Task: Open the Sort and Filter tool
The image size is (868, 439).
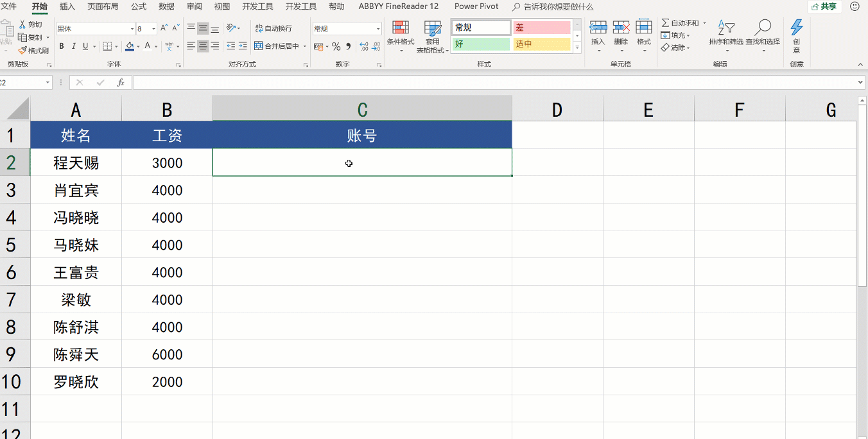Action: pos(726,29)
